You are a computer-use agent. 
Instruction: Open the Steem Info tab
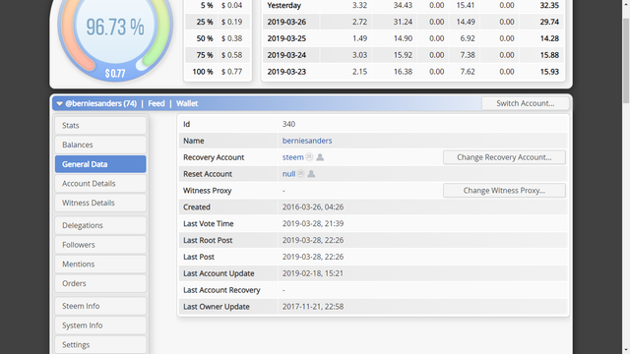[100, 306]
